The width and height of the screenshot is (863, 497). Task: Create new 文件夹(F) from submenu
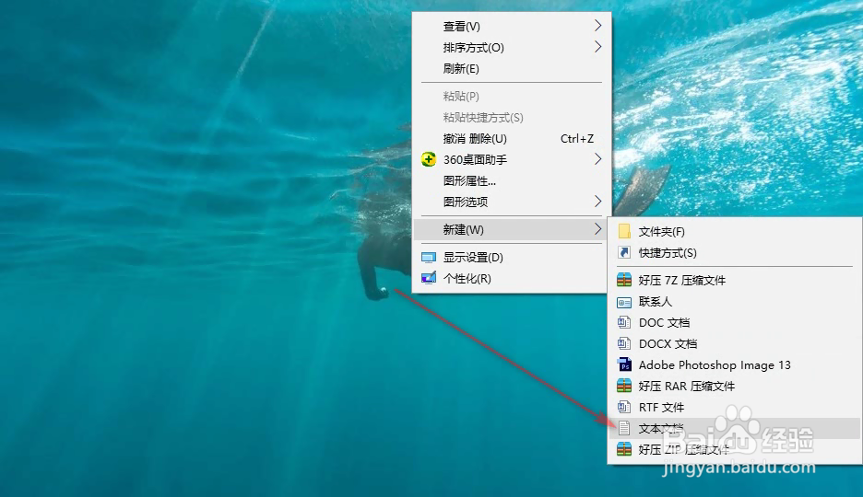(735, 232)
